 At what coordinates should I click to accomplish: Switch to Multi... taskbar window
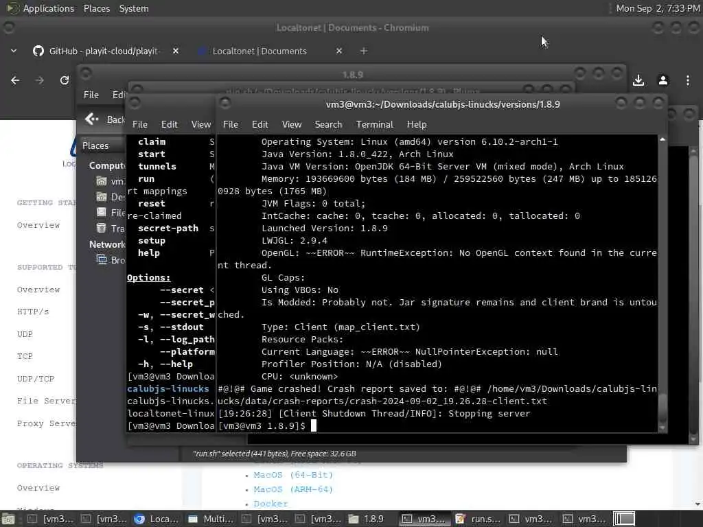click(x=210, y=519)
